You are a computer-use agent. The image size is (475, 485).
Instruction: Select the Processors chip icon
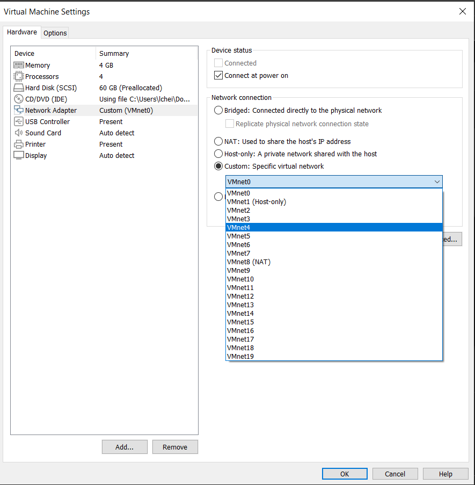[19, 76]
